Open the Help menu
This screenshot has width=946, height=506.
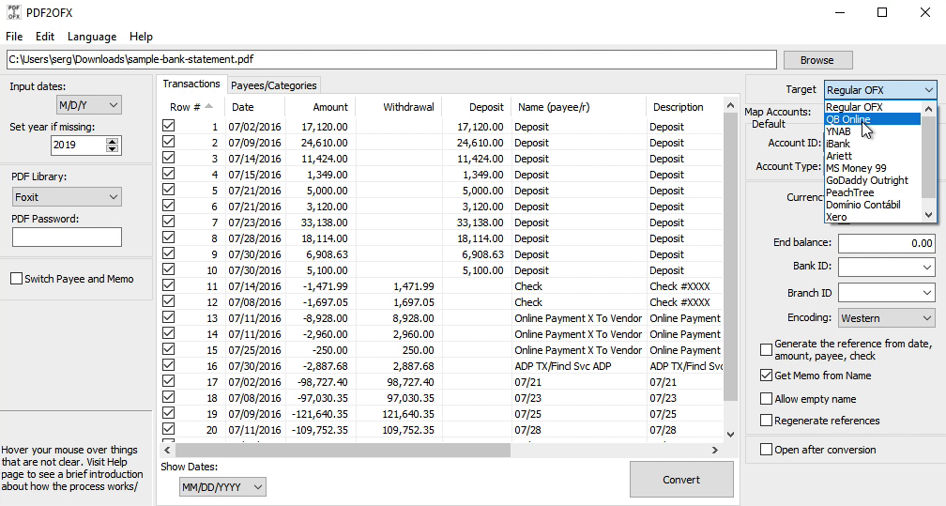141,37
